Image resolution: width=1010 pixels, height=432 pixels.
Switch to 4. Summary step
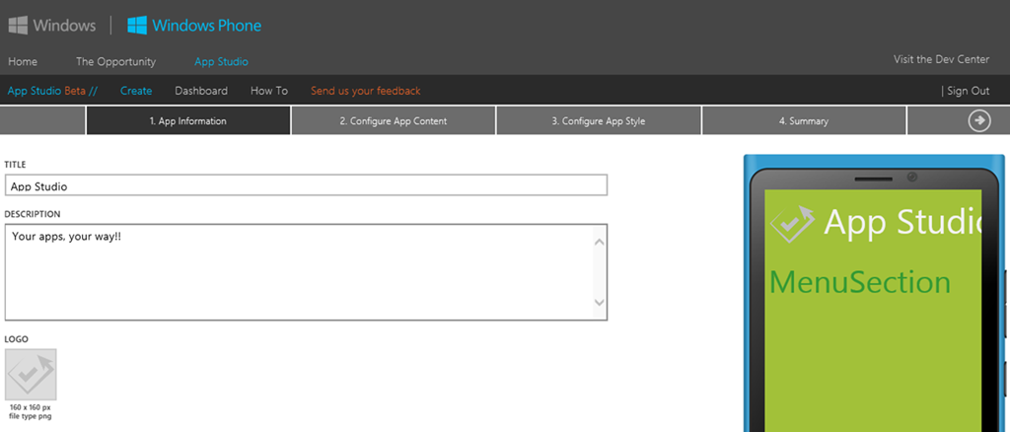[x=804, y=120]
